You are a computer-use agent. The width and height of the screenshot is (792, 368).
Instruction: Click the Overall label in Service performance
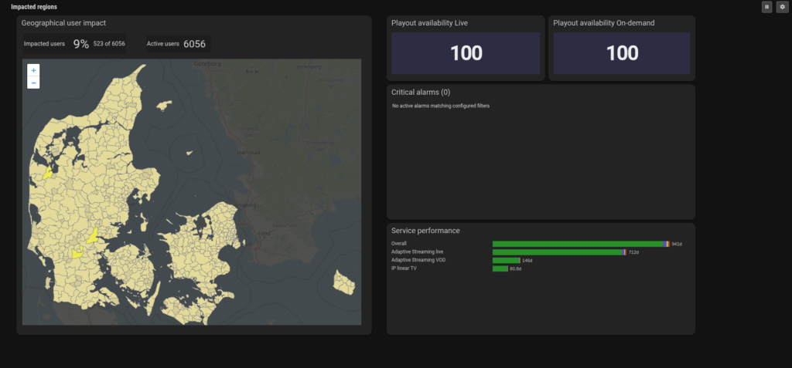399,244
